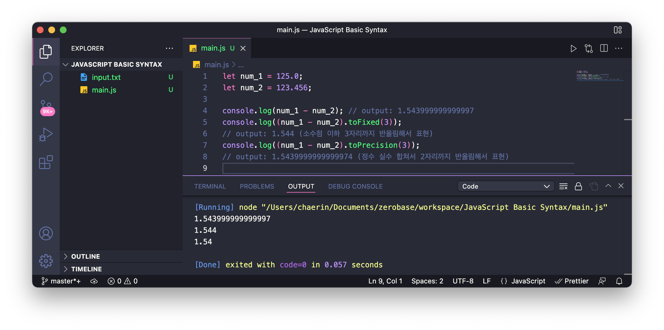Clear the output panel contents
664x330 pixels.
[563, 186]
